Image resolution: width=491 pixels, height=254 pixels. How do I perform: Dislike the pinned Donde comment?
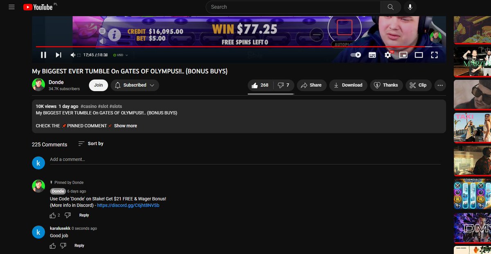click(68, 215)
